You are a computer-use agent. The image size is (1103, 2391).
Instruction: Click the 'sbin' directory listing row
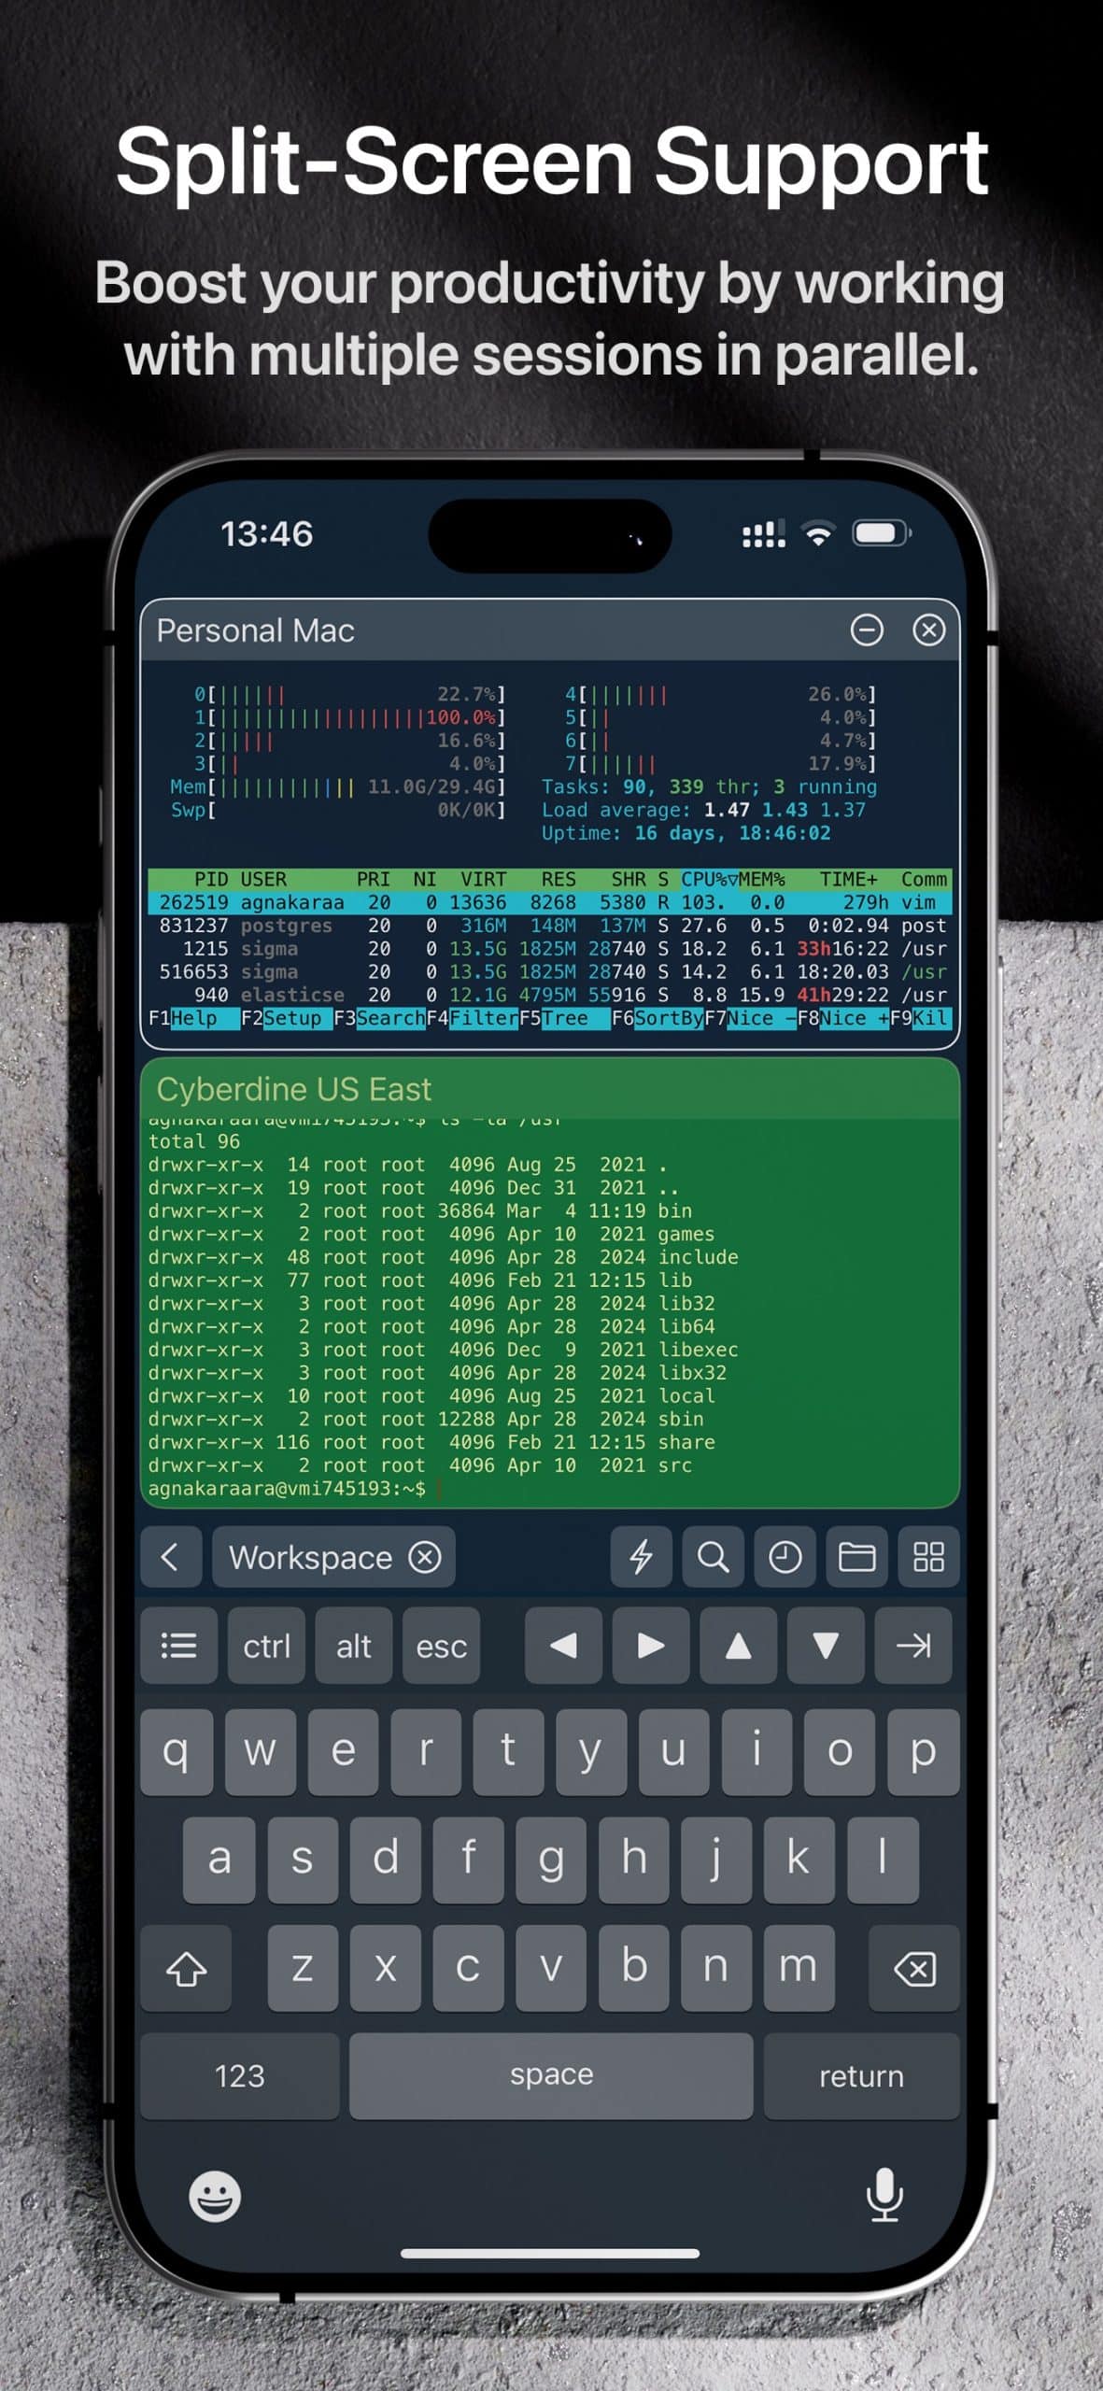click(x=426, y=1419)
